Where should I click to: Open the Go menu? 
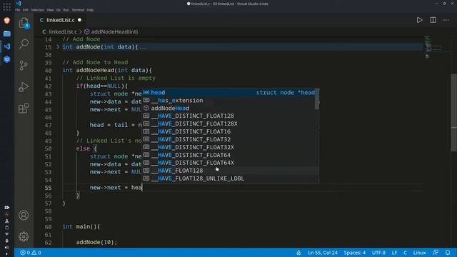click(x=59, y=10)
